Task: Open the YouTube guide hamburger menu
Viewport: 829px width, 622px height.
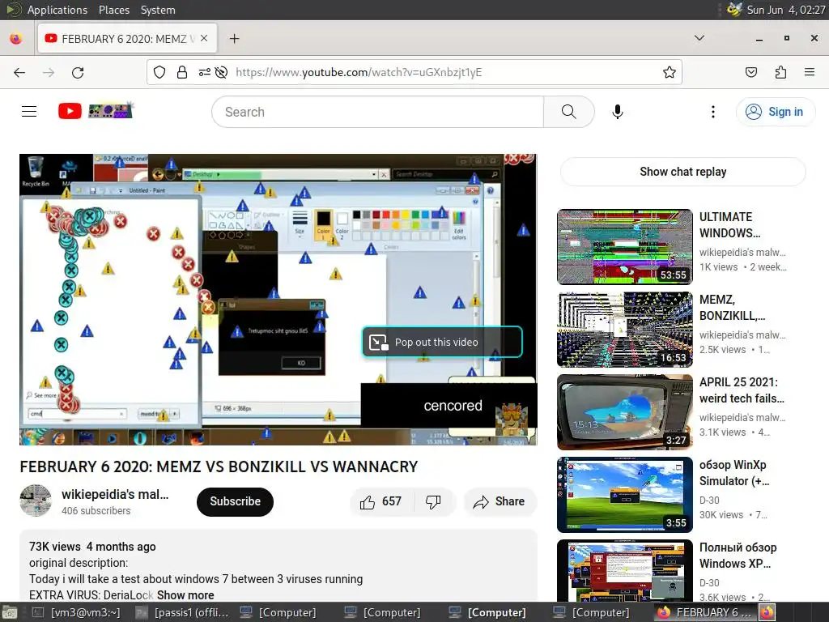Action: pyautogui.click(x=29, y=112)
